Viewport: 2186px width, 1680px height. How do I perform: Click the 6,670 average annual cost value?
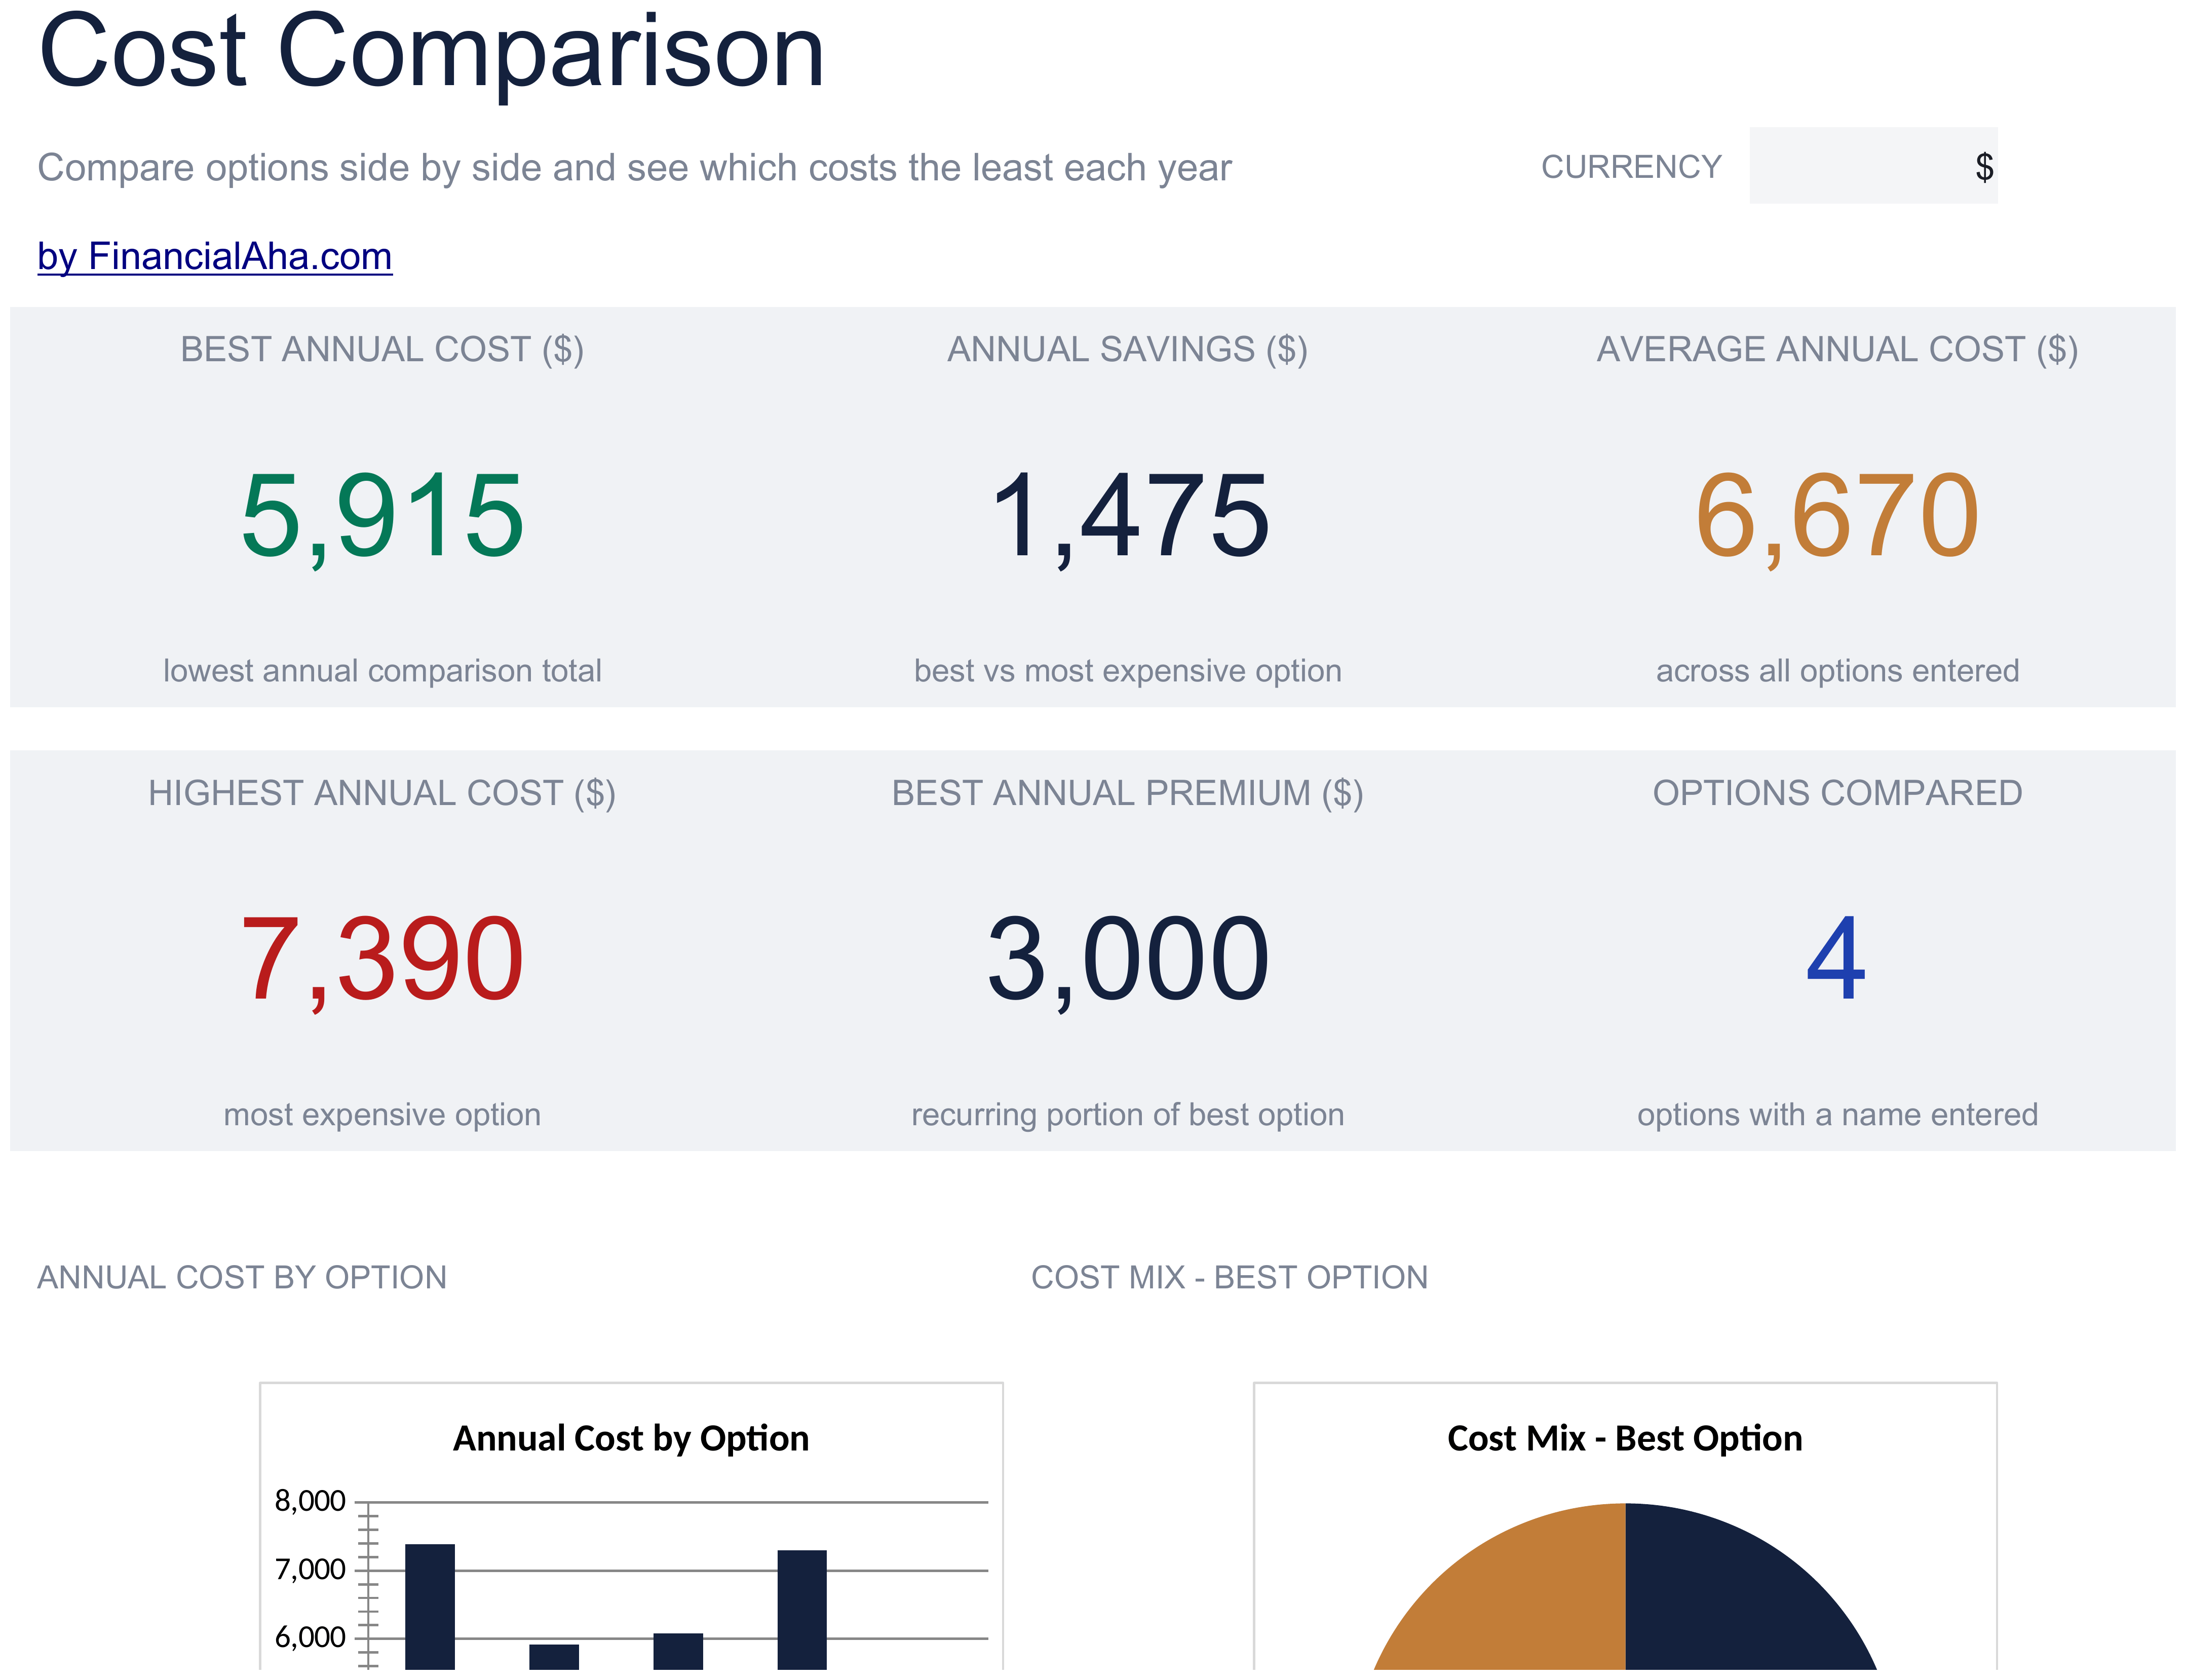click(1837, 516)
